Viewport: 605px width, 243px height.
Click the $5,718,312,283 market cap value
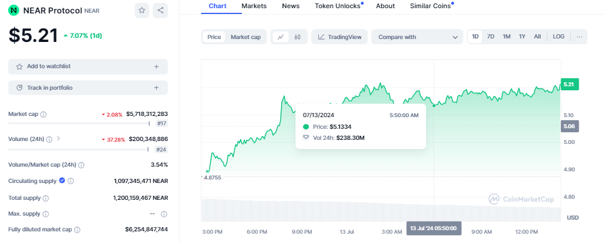pos(147,114)
